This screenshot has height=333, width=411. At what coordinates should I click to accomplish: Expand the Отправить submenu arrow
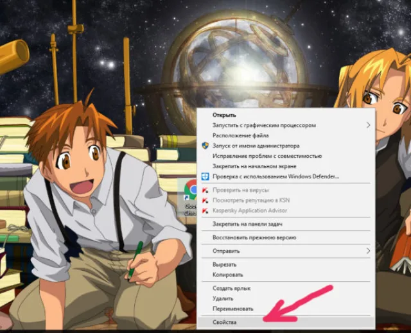coord(368,251)
